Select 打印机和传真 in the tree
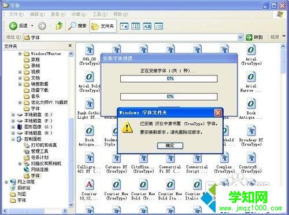This screenshot has width=289, height=215. click(x=44, y=145)
